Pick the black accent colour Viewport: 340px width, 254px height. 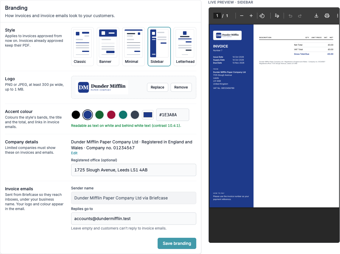76,115
